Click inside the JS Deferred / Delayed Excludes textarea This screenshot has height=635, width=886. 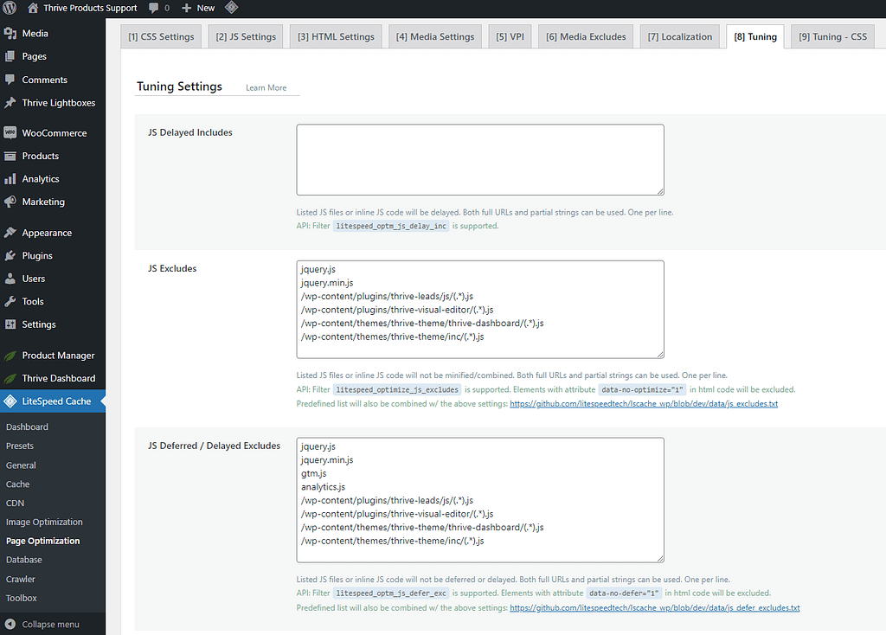pos(479,500)
